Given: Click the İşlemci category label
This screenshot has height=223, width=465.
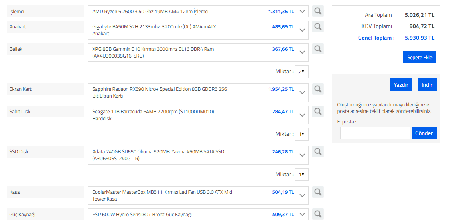Looking at the screenshot, I should click(46, 11).
